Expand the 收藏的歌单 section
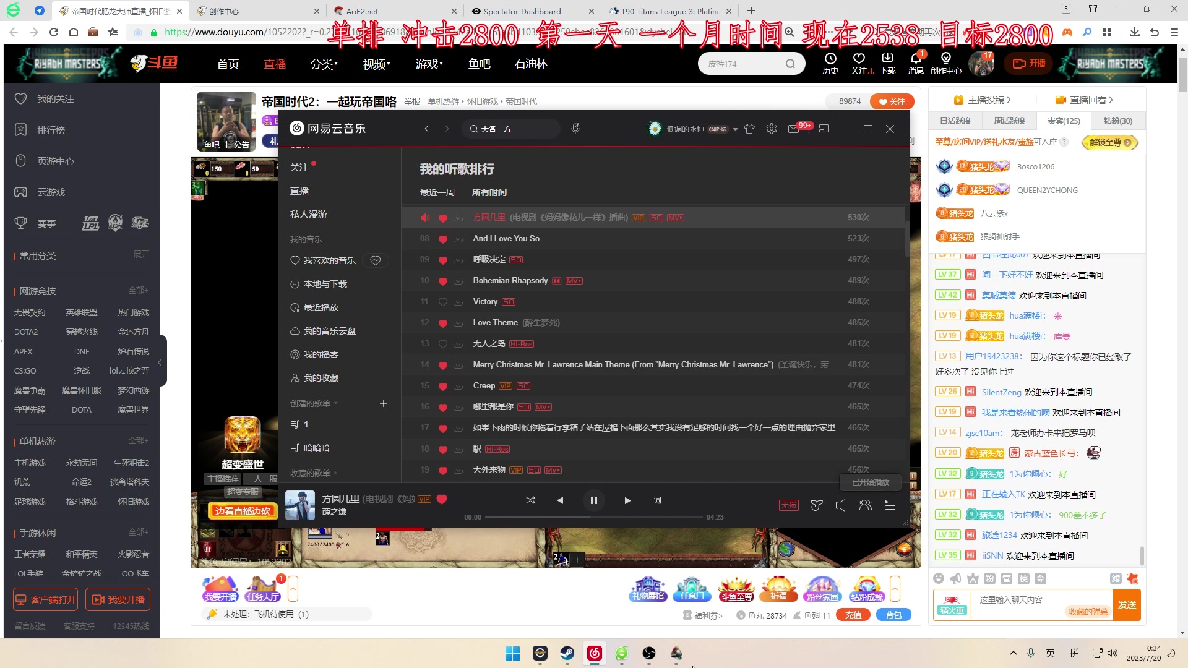1188x668 pixels. point(314,473)
